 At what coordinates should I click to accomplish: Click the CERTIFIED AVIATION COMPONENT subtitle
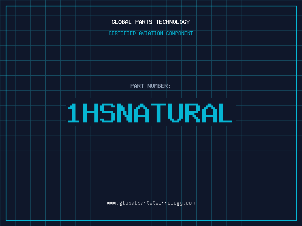[x=151, y=33]
